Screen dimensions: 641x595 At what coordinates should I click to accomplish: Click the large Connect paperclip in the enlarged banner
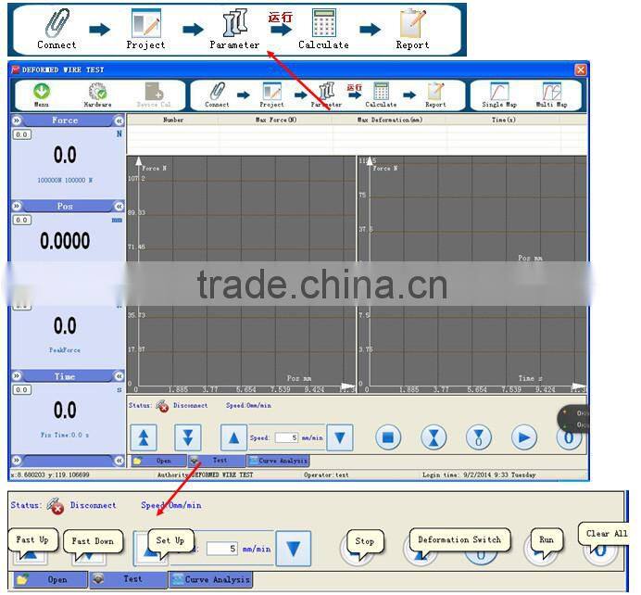[57, 23]
